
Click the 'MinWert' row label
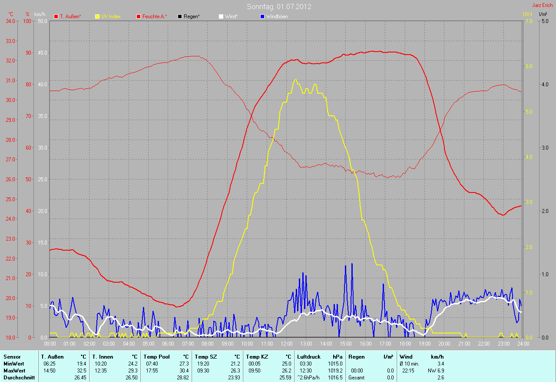click(x=14, y=364)
